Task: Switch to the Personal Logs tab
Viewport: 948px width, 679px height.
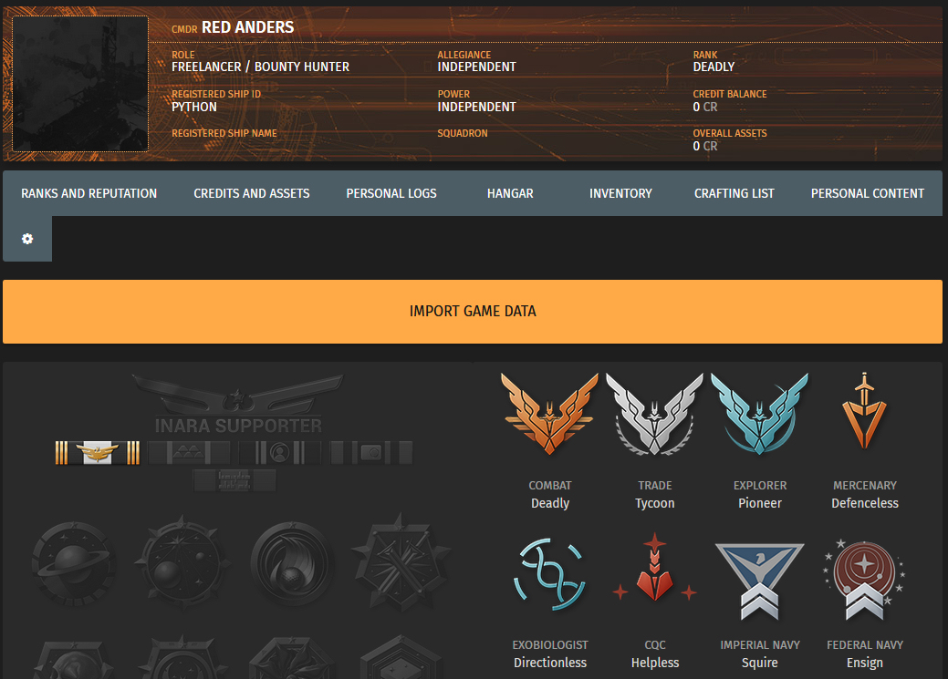Action: click(x=391, y=193)
